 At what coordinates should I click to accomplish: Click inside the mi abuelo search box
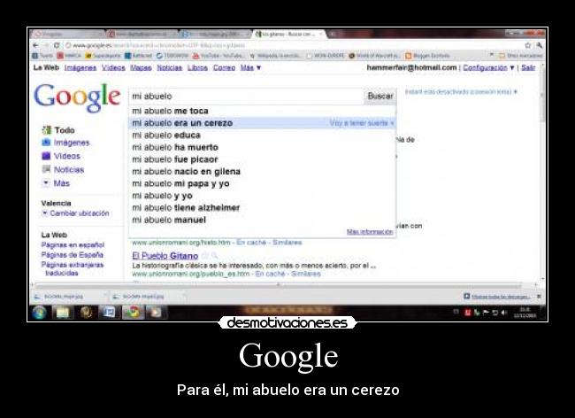tap(246, 97)
